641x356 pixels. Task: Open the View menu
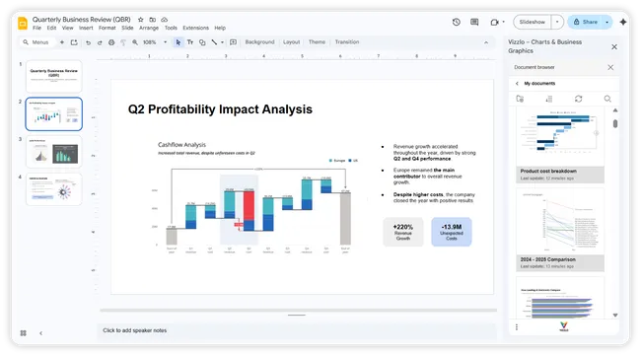coord(67,28)
